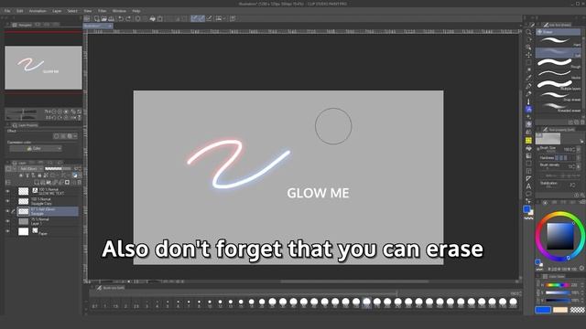Select the Balloon tool

528,194
